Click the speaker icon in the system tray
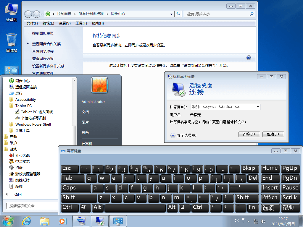This screenshot has height=227, width=303. point(263,221)
